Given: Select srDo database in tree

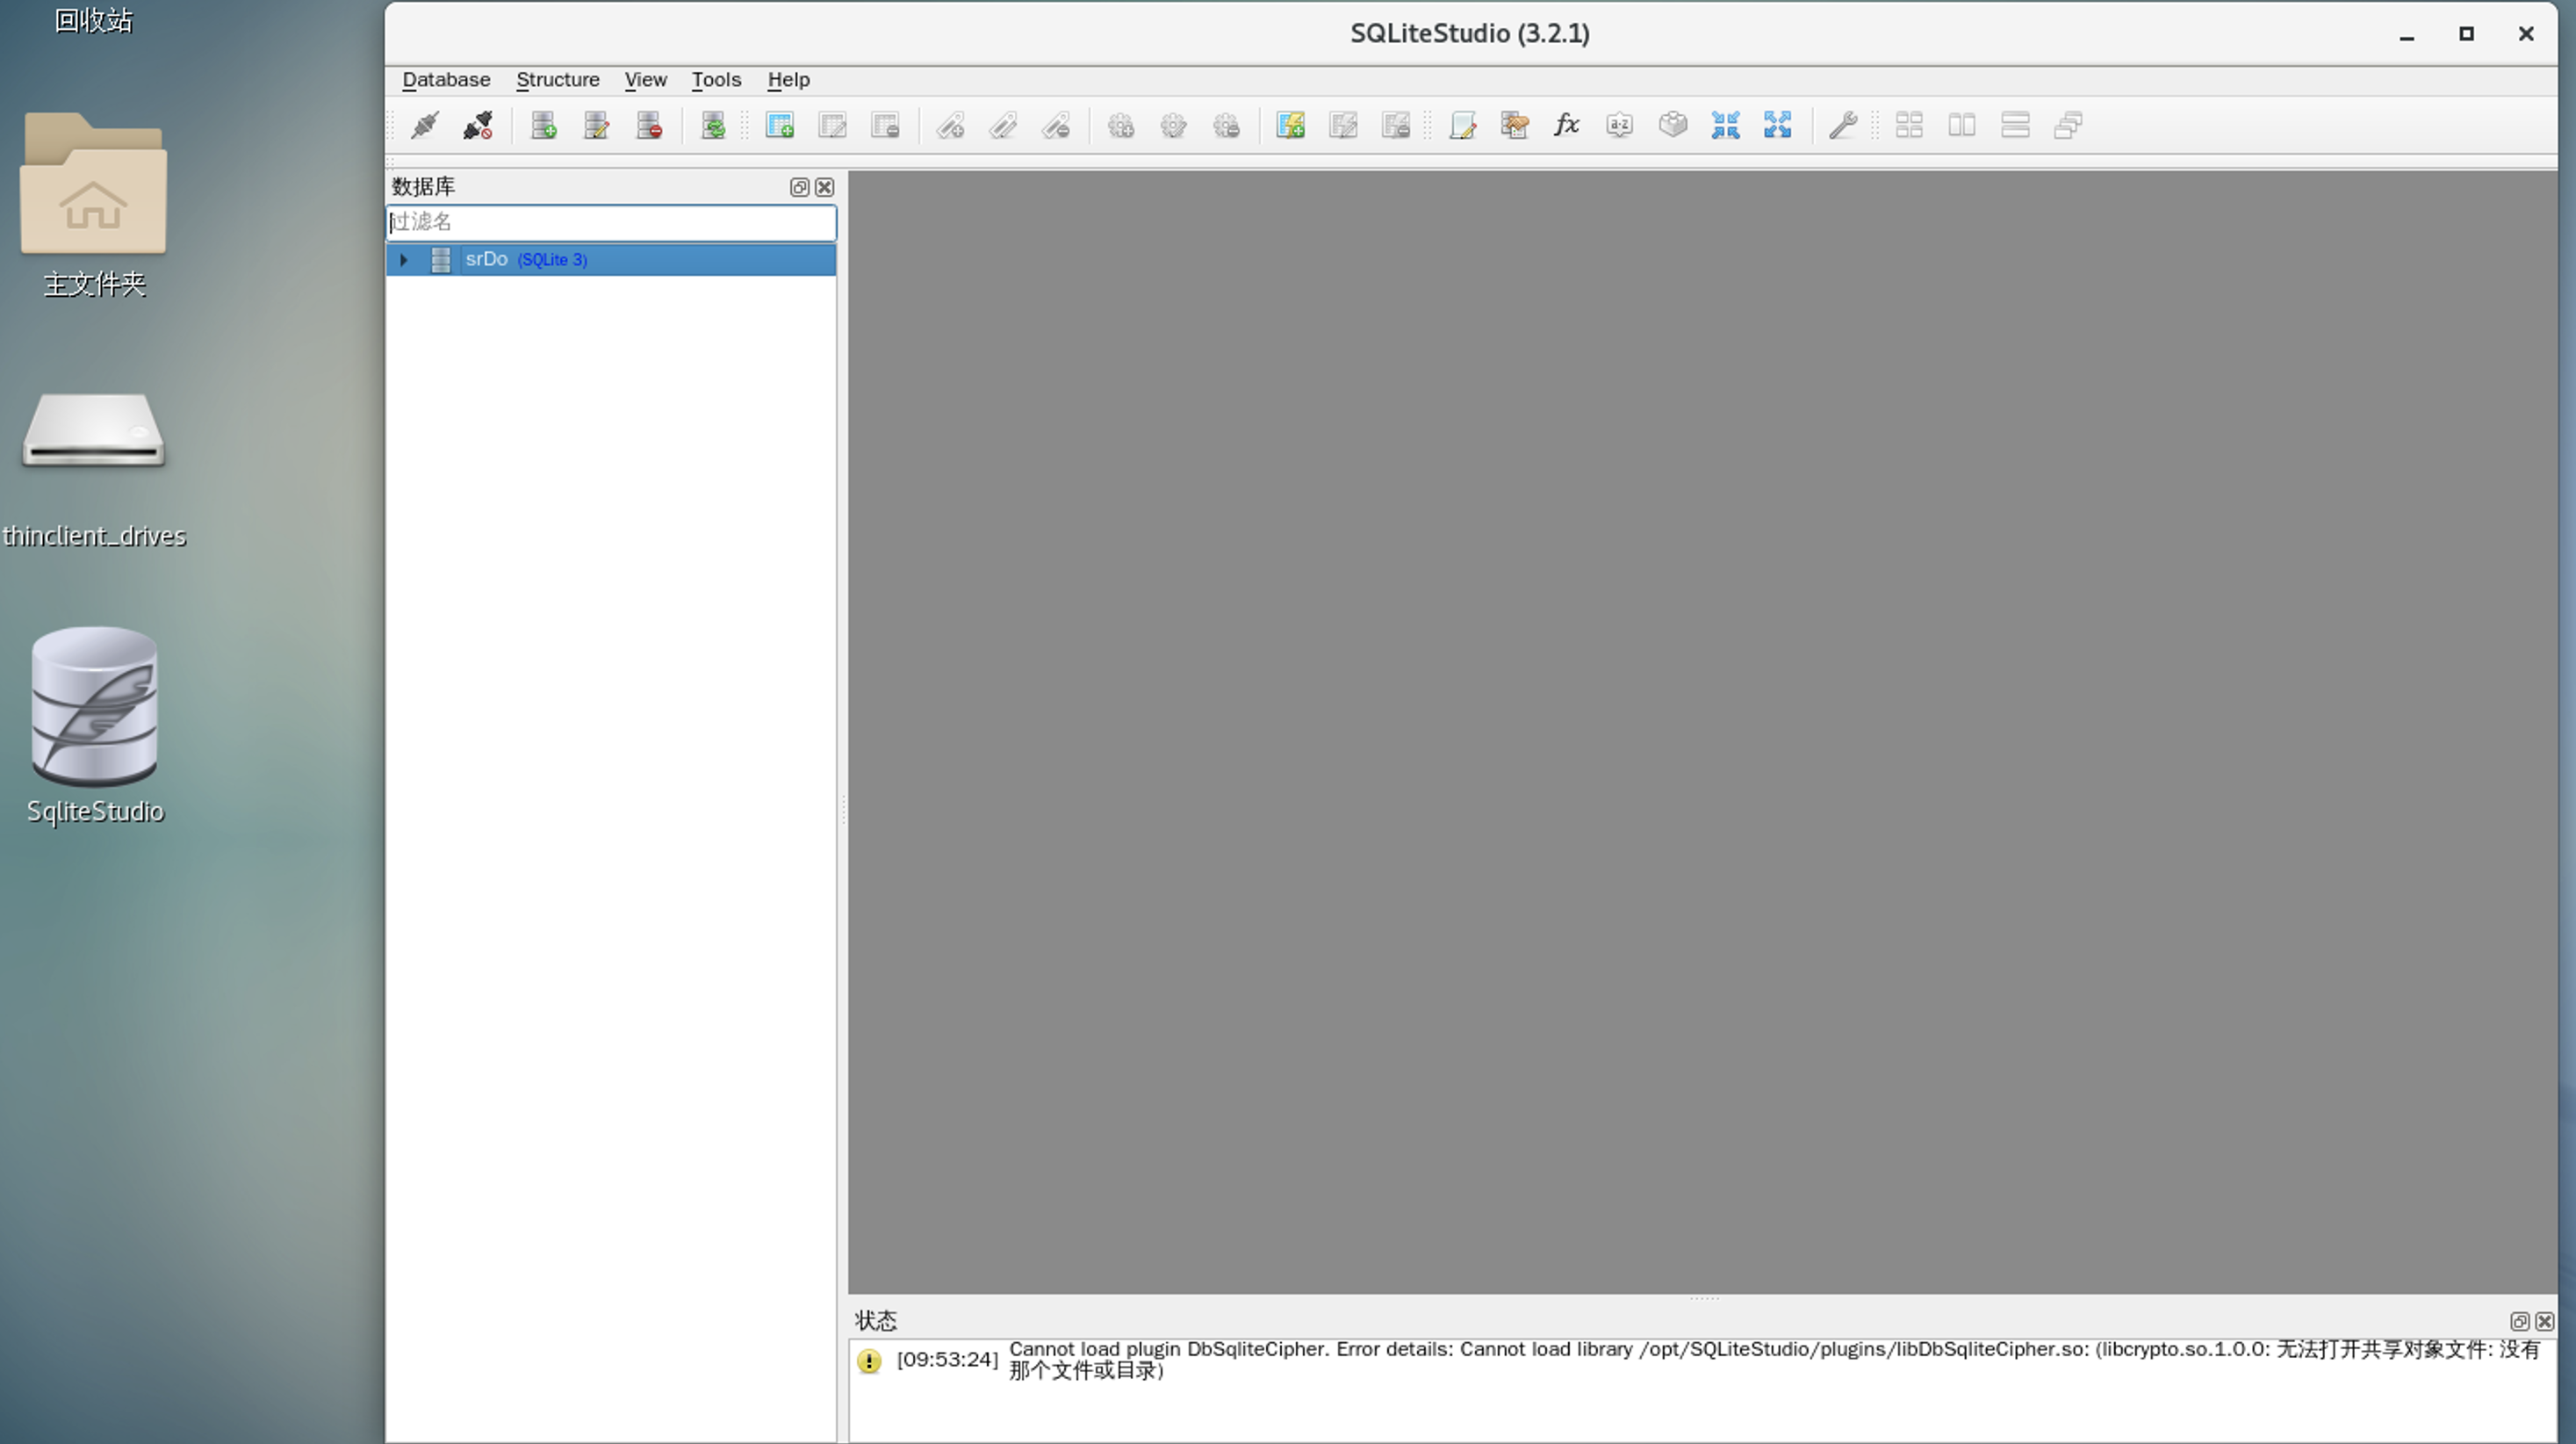Looking at the screenshot, I should 487,260.
